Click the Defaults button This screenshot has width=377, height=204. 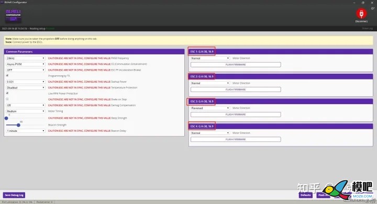(x=306, y=195)
